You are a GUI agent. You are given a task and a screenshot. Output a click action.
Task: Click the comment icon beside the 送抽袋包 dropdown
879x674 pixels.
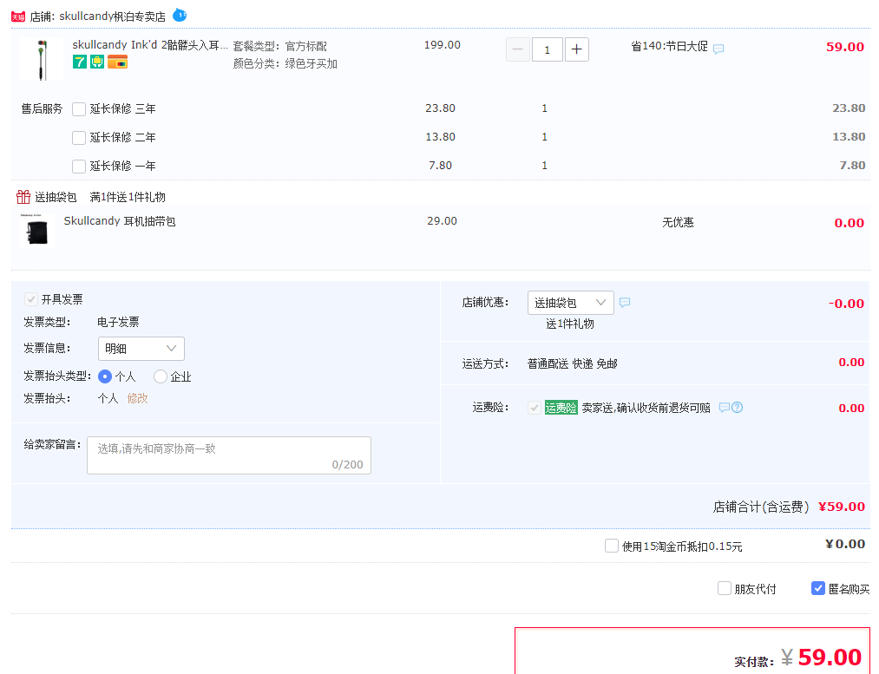pos(625,303)
